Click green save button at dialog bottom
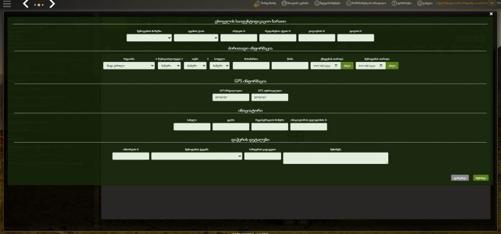 pyautogui.click(x=481, y=178)
